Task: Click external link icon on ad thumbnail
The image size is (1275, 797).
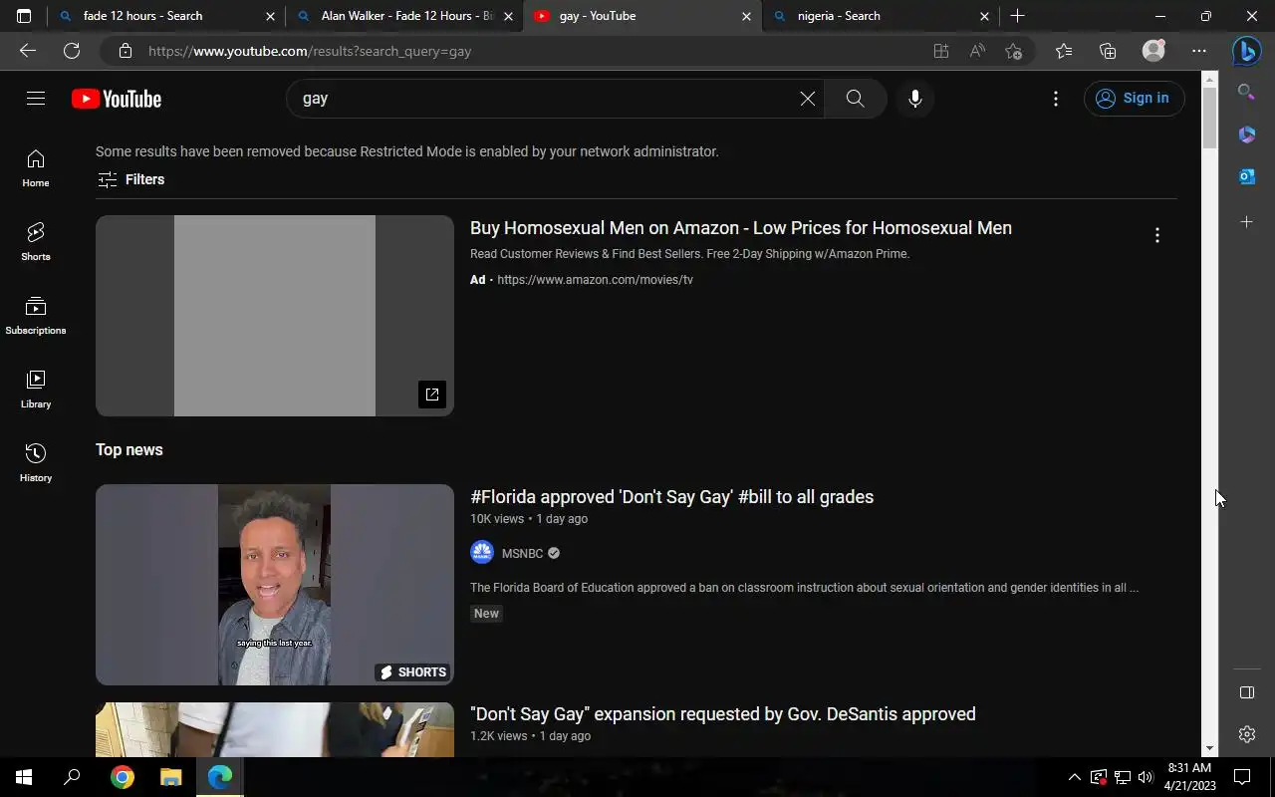Action: pos(432,395)
